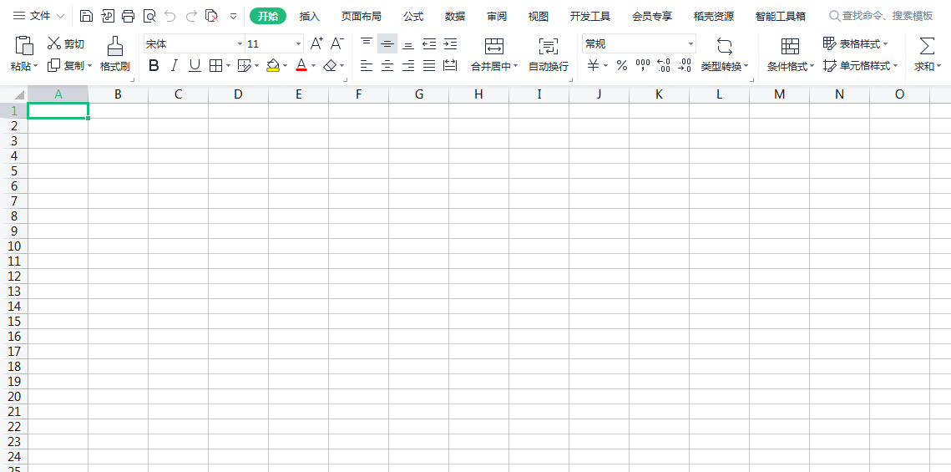Click the Increase Decimal places icon
Image resolution: width=951 pixels, height=472 pixels.
pos(664,65)
